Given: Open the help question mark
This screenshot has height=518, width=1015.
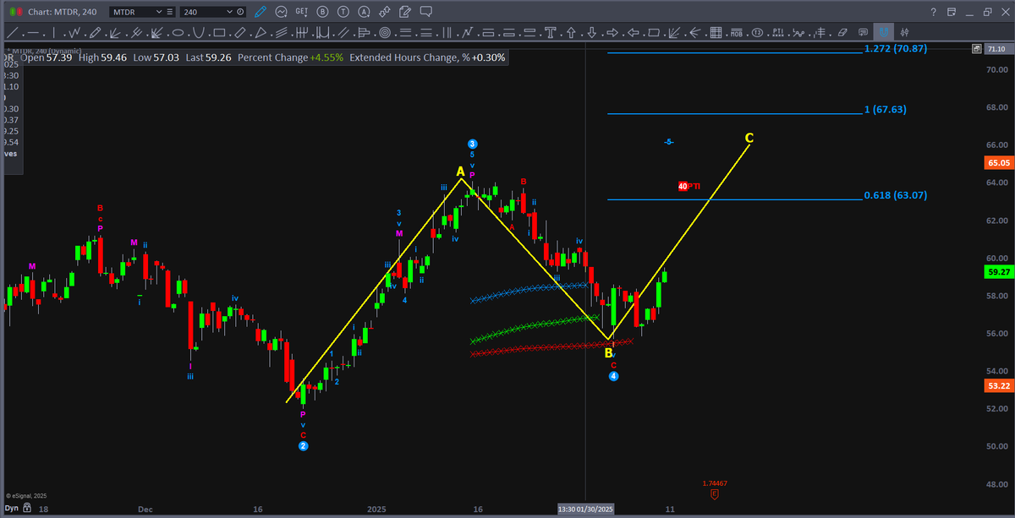Looking at the screenshot, I should pos(932,12).
